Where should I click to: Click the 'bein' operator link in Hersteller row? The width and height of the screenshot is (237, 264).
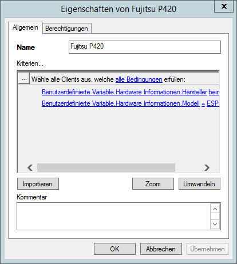pyautogui.click(x=214, y=92)
